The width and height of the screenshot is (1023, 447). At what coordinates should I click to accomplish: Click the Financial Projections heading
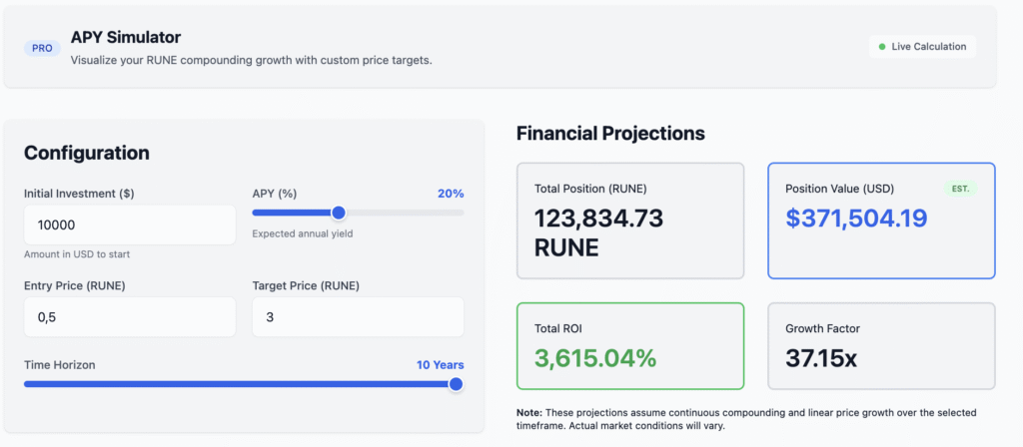click(609, 133)
